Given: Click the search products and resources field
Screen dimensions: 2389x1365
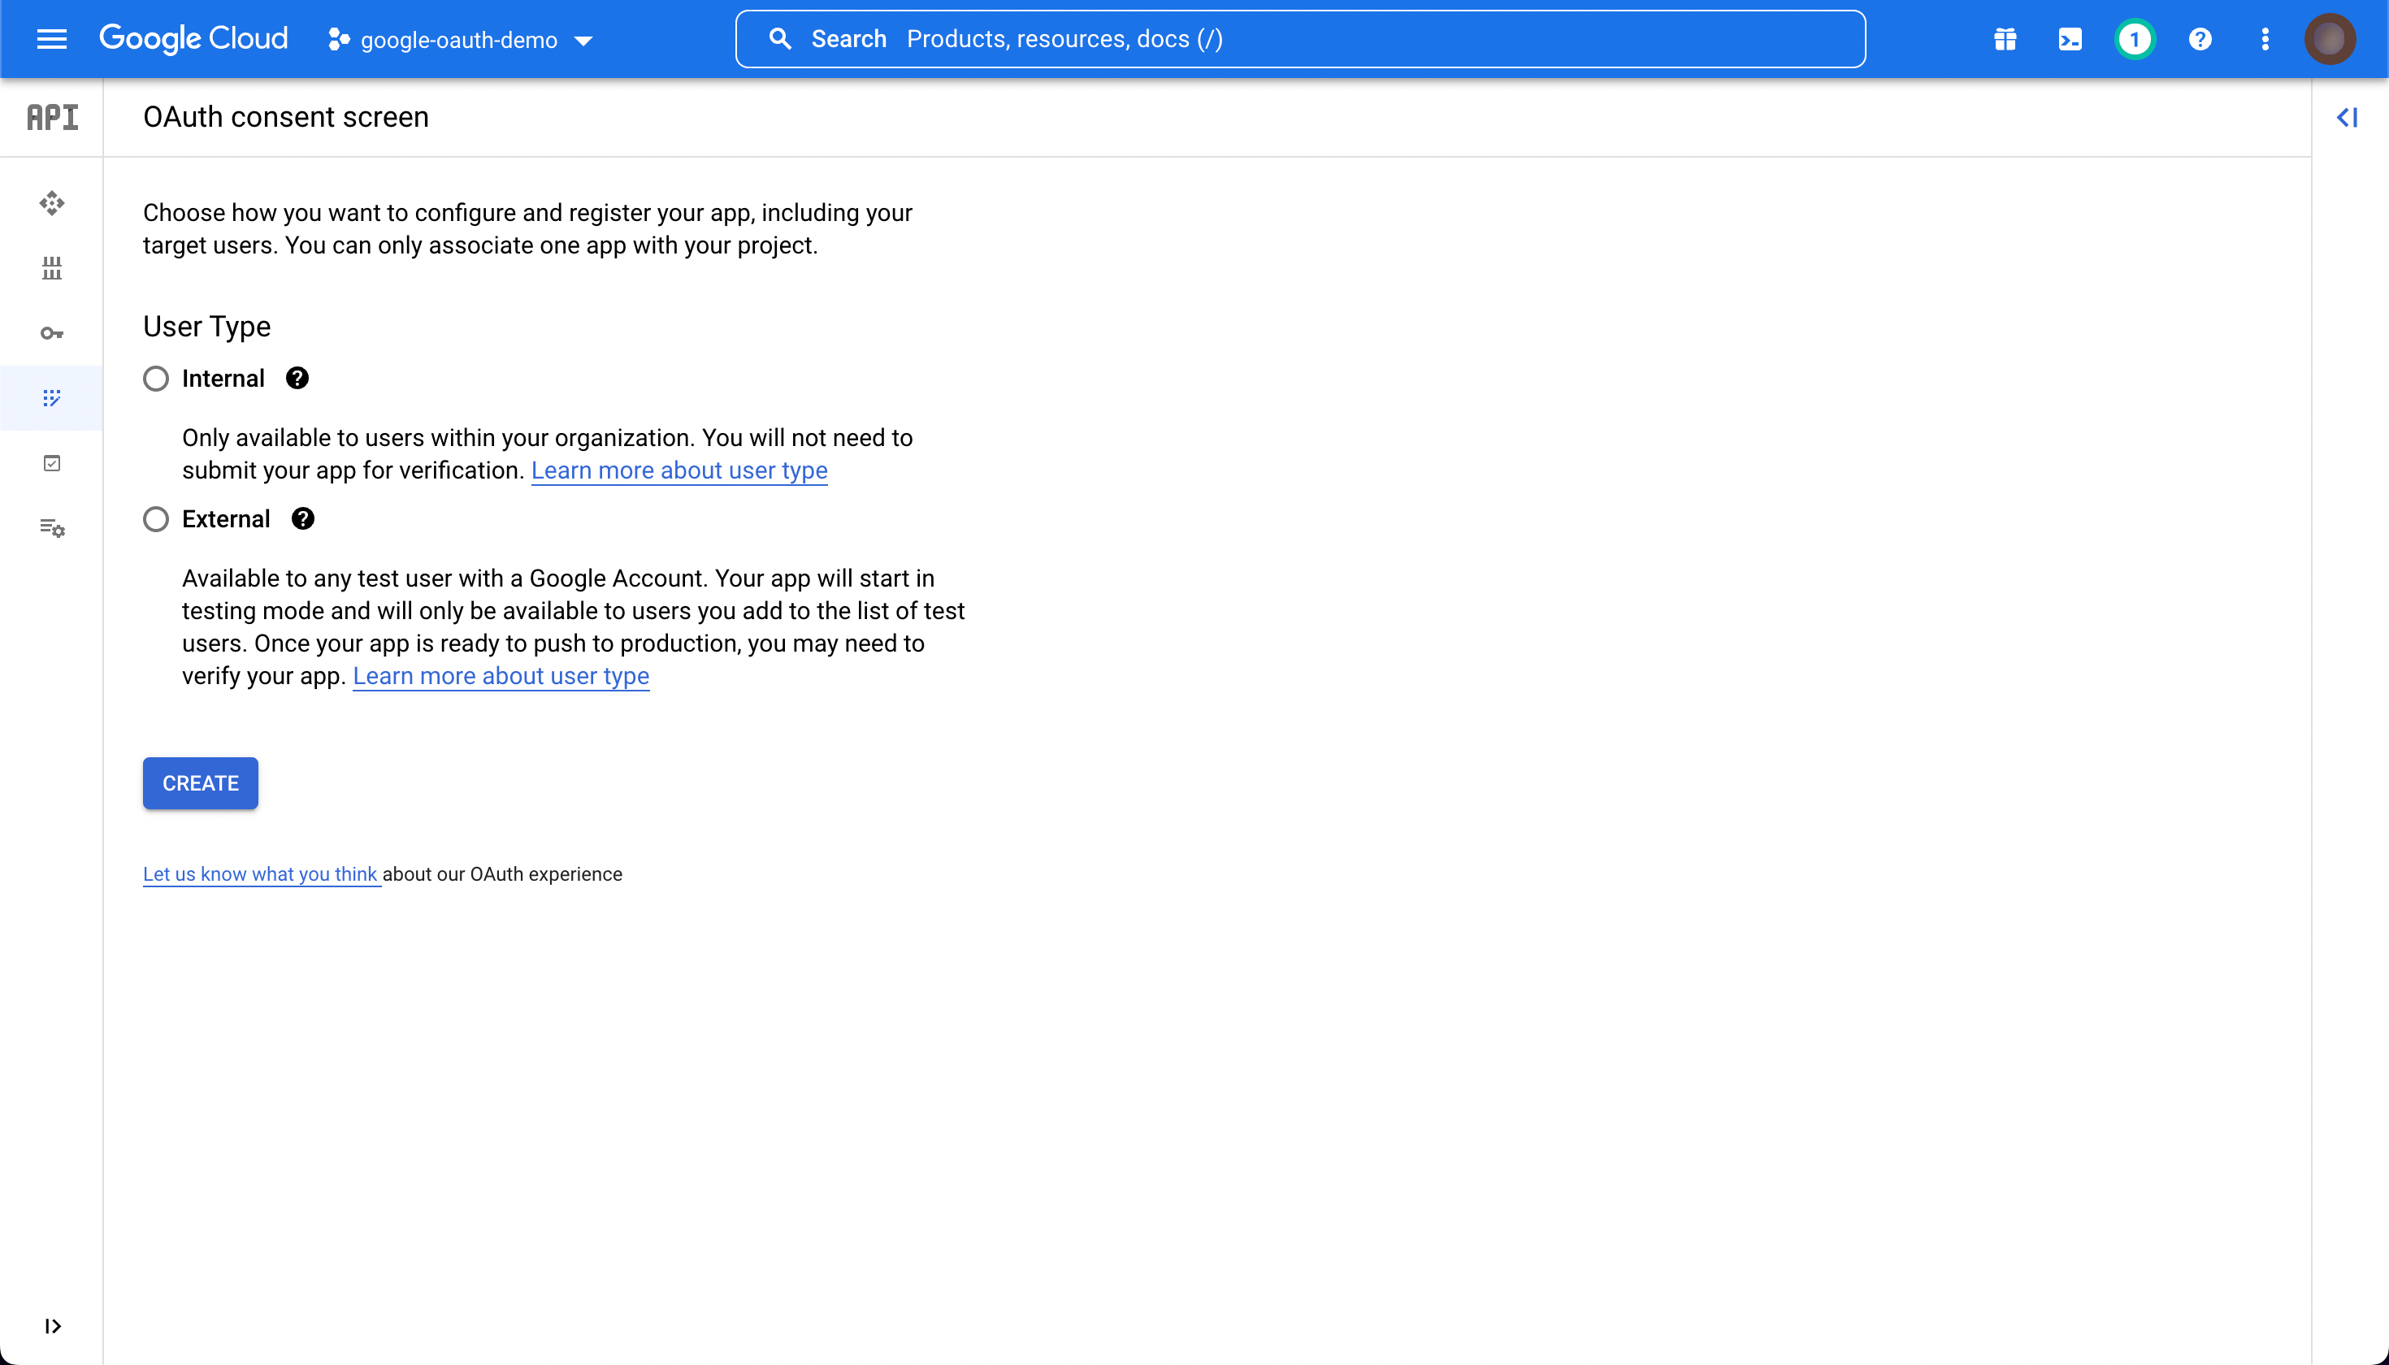Looking at the screenshot, I should (1299, 39).
